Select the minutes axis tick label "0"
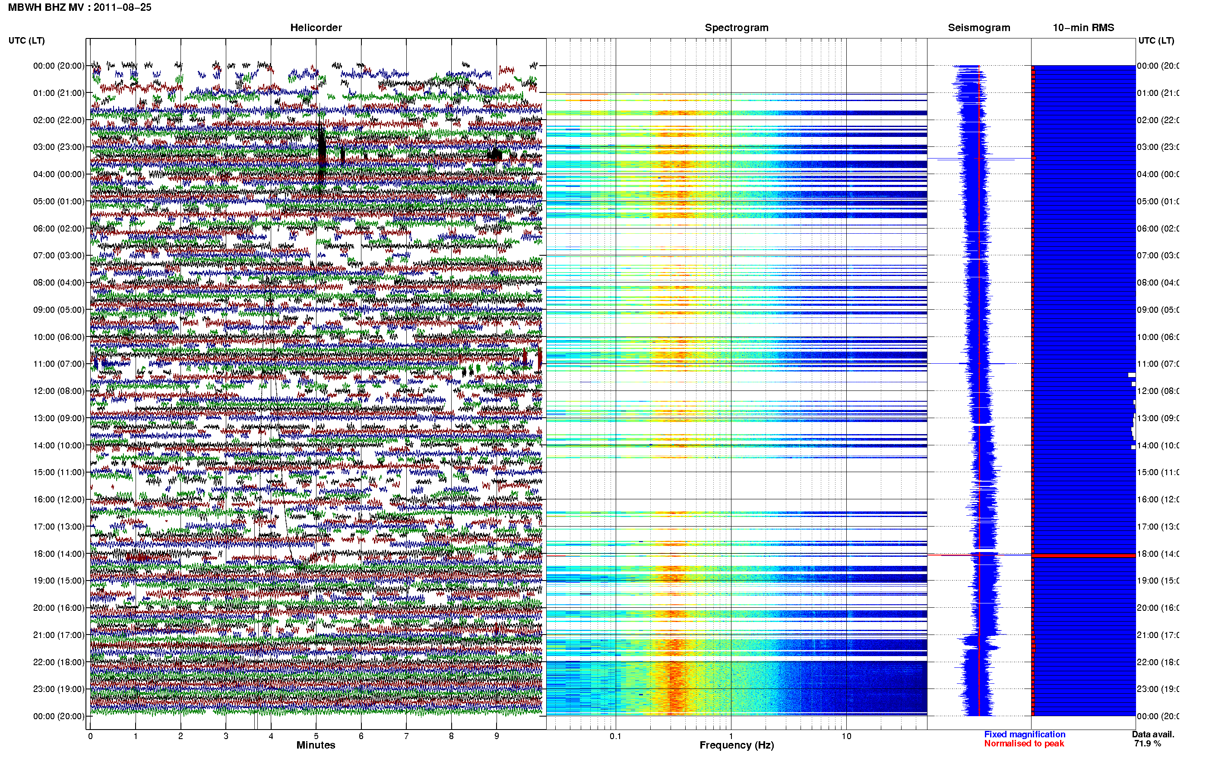Screen dimensions: 1228x768 [x=90, y=736]
